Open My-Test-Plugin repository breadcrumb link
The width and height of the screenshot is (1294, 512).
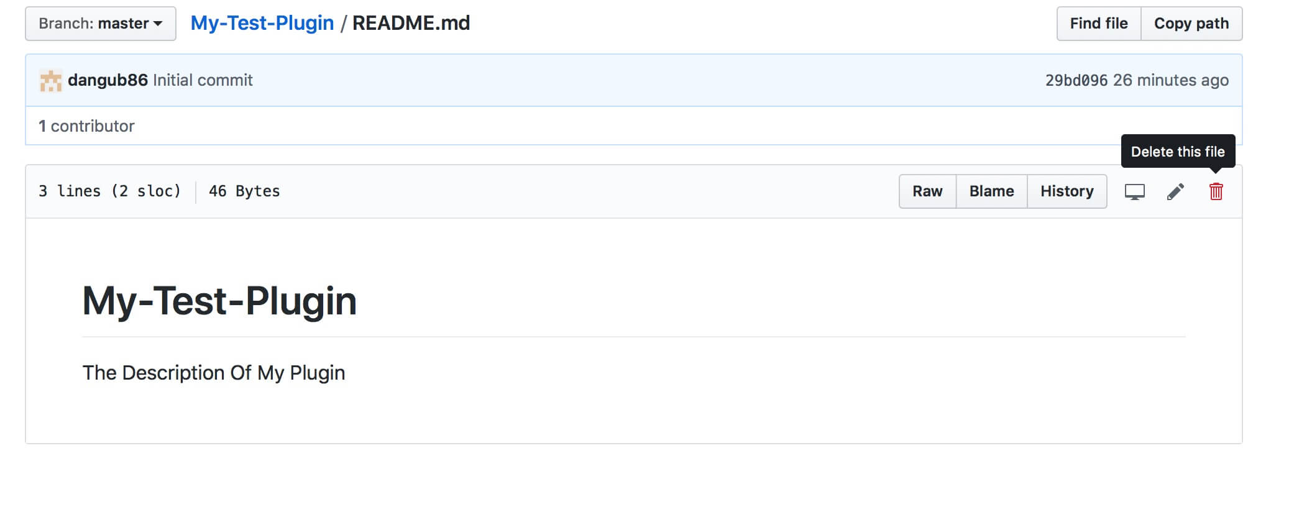pos(262,23)
